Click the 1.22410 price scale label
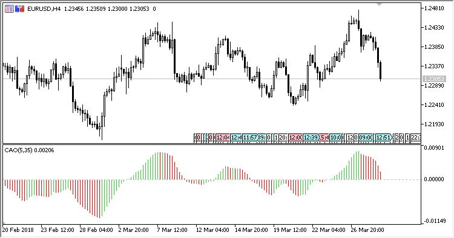Image resolution: width=454 pixels, height=238 pixels. [x=434, y=105]
